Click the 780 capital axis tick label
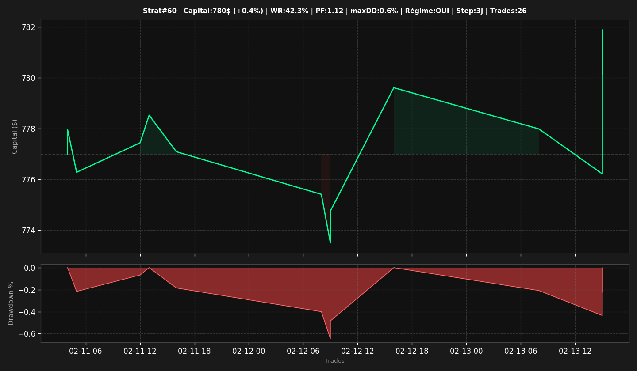 point(27,78)
